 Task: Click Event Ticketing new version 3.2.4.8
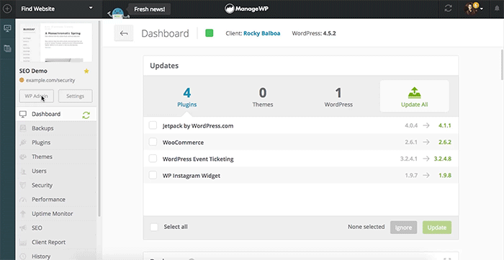(x=443, y=158)
